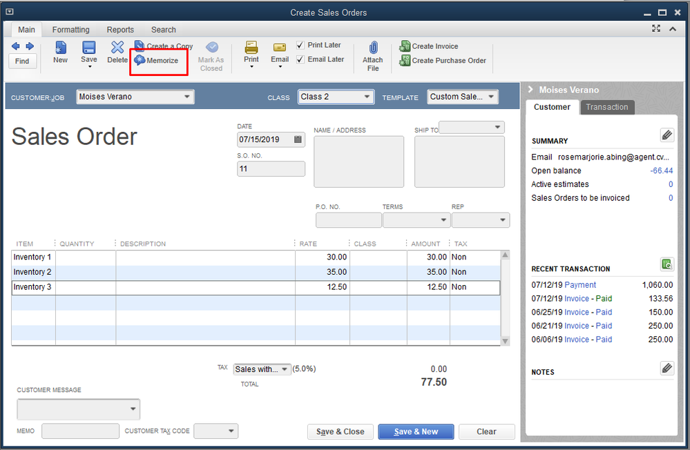Open the Template dropdown
This screenshot has width=690, height=450.
[491, 97]
